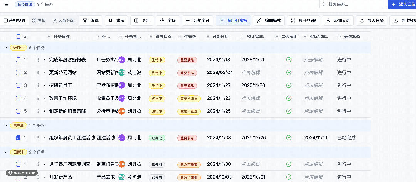Image resolution: width=416 pixels, height=182 pixels.
Task: Click 已停滞 status tag for 进行客户满意度调查
Action: [x=157, y=165]
